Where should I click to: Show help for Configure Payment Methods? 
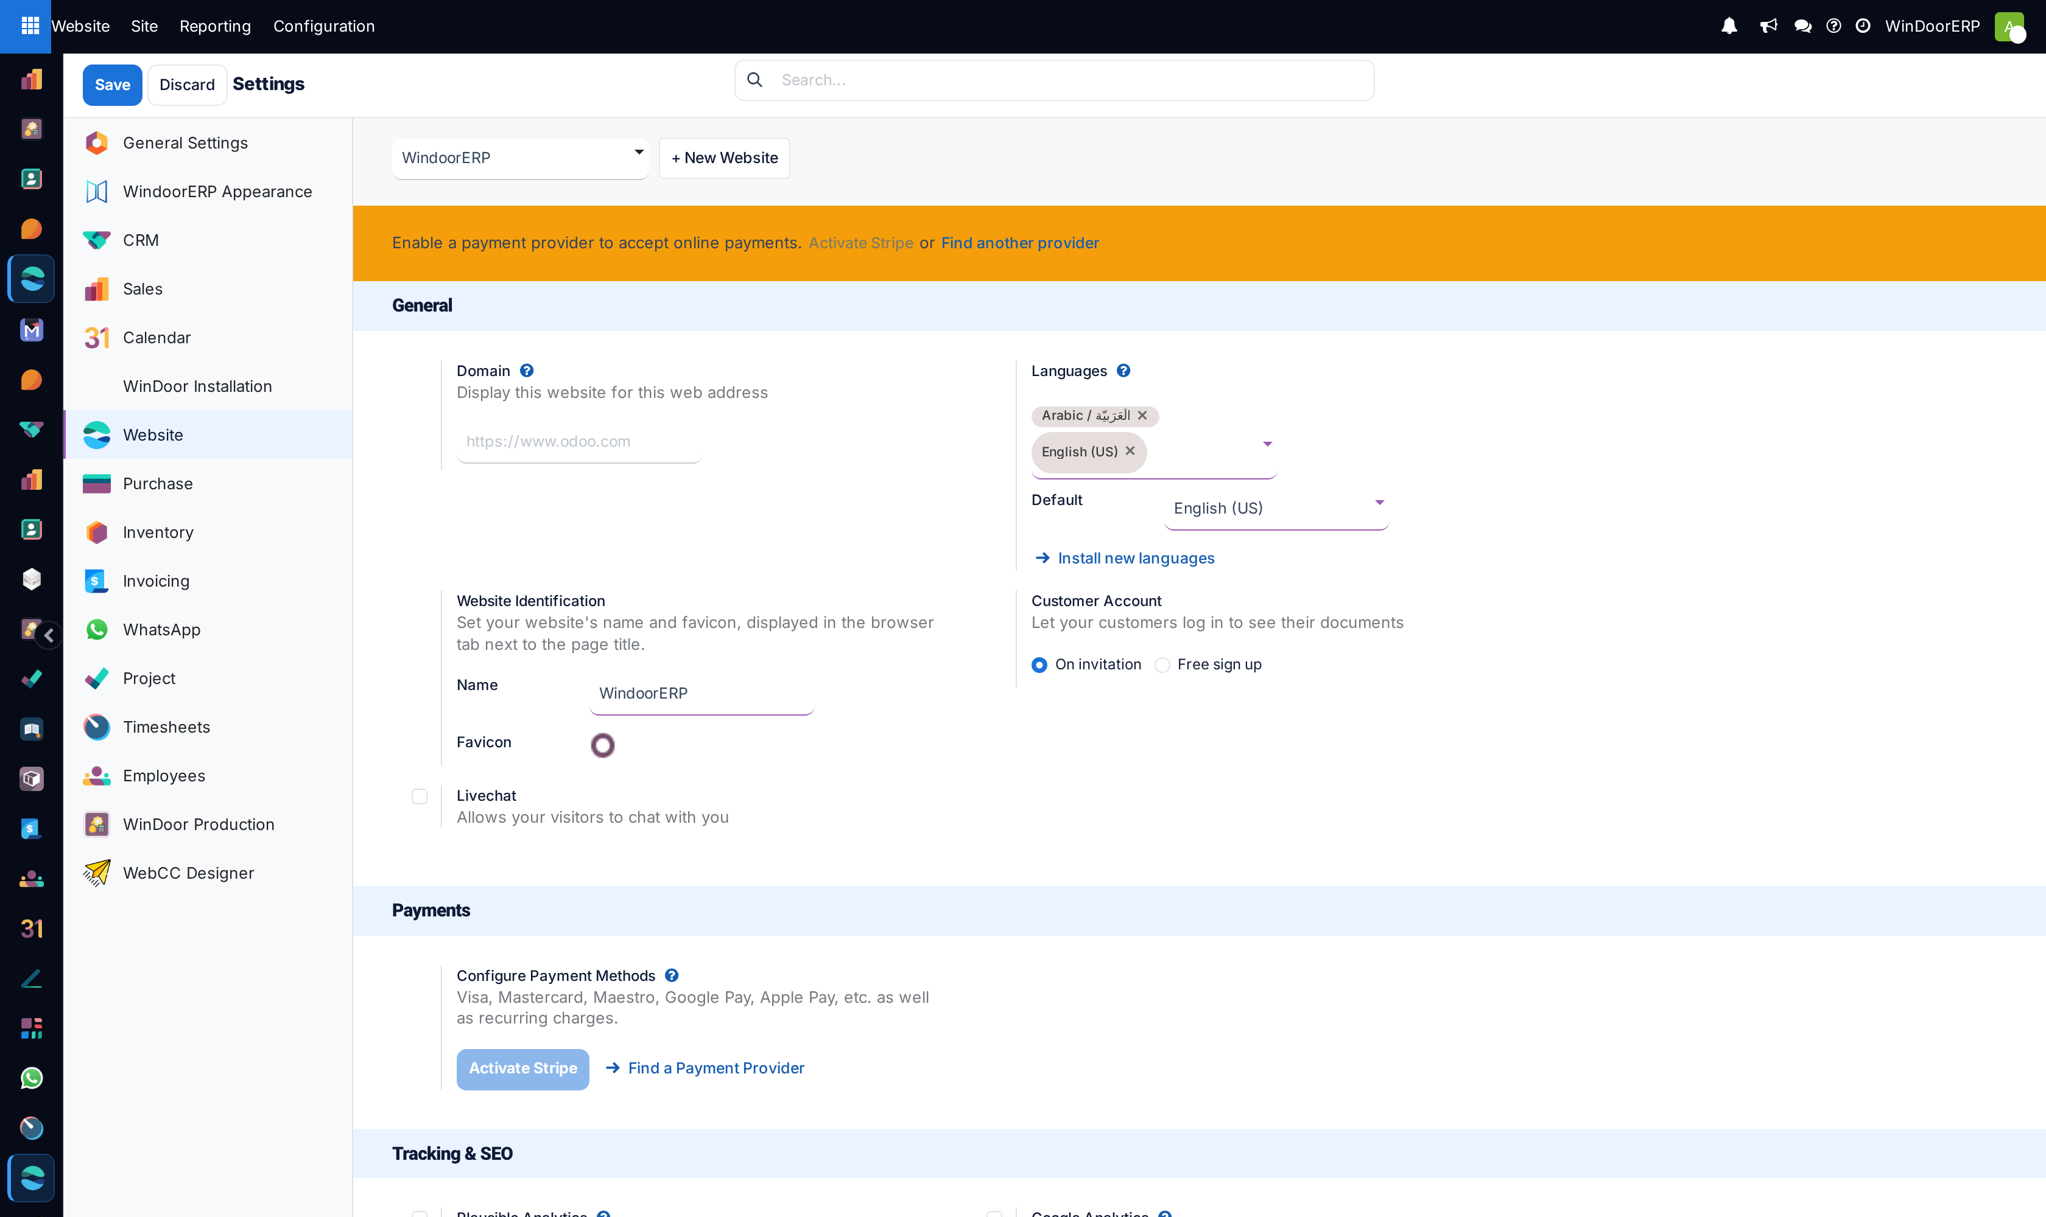[x=671, y=975]
